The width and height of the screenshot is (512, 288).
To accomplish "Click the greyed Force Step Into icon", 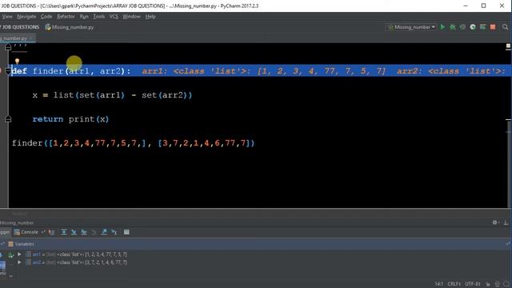I will click(x=94, y=232).
